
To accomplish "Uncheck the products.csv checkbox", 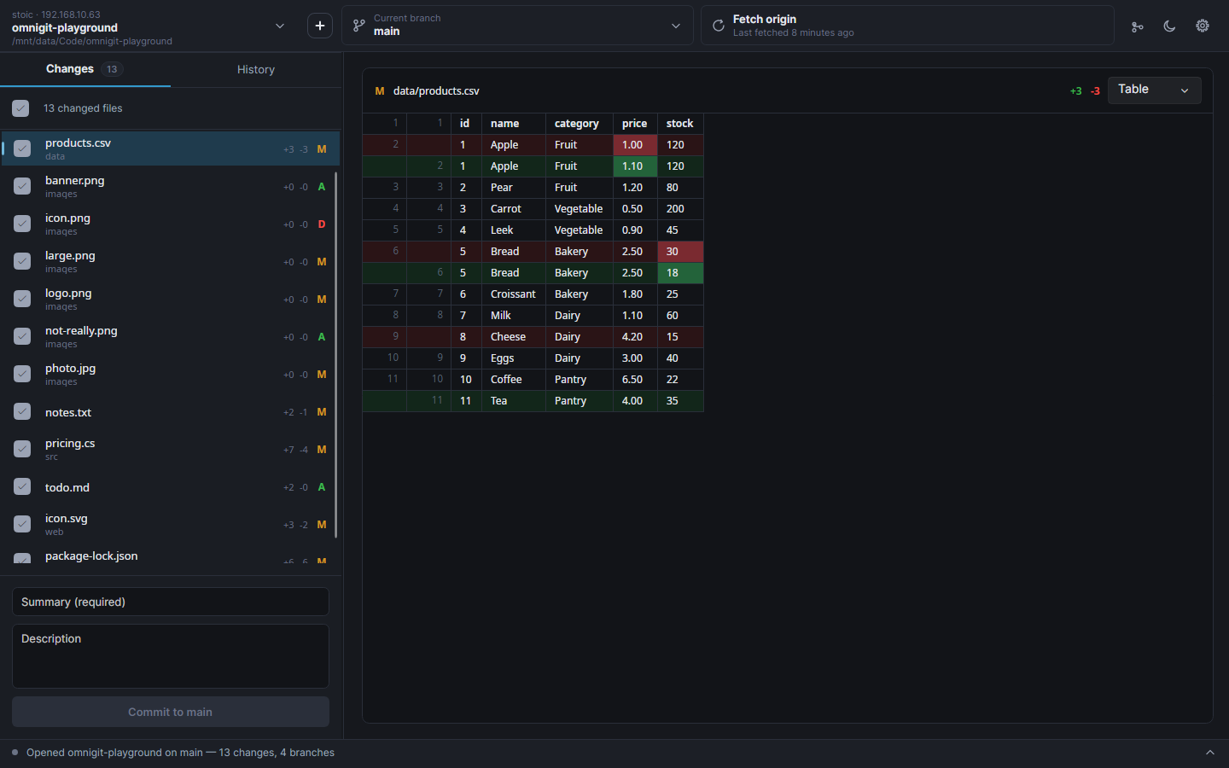I will click(22, 148).
